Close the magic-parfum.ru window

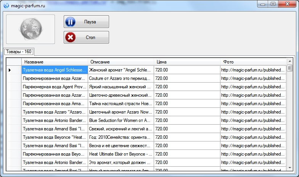(287, 4)
